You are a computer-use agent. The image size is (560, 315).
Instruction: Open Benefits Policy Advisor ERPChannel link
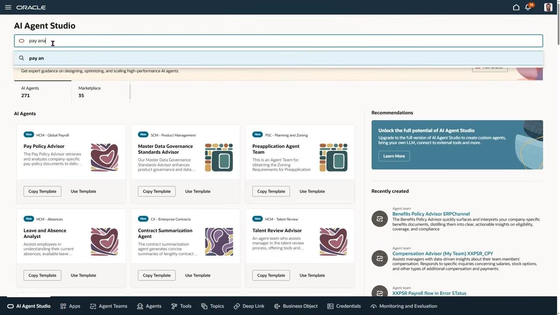[431, 214]
